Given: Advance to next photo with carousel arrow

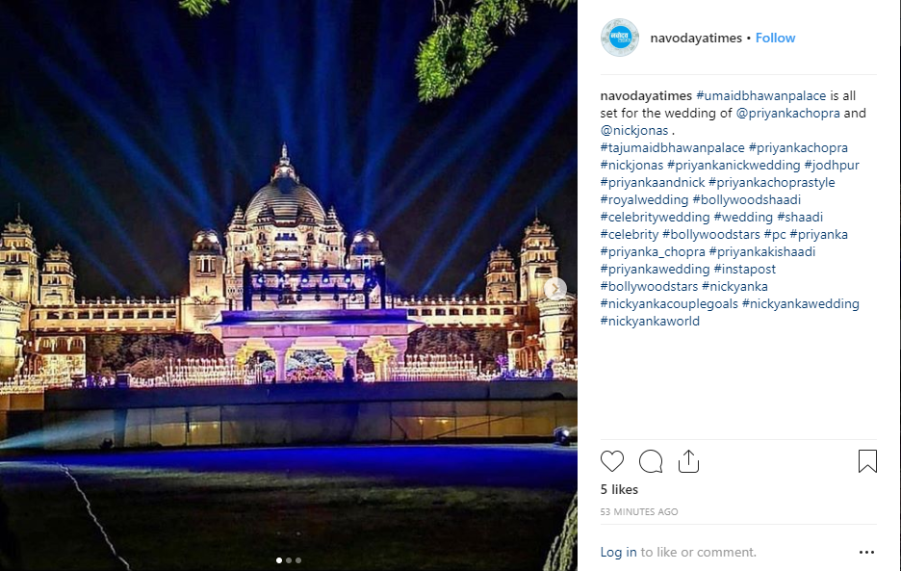Looking at the screenshot, I should [x=555, y=289].
